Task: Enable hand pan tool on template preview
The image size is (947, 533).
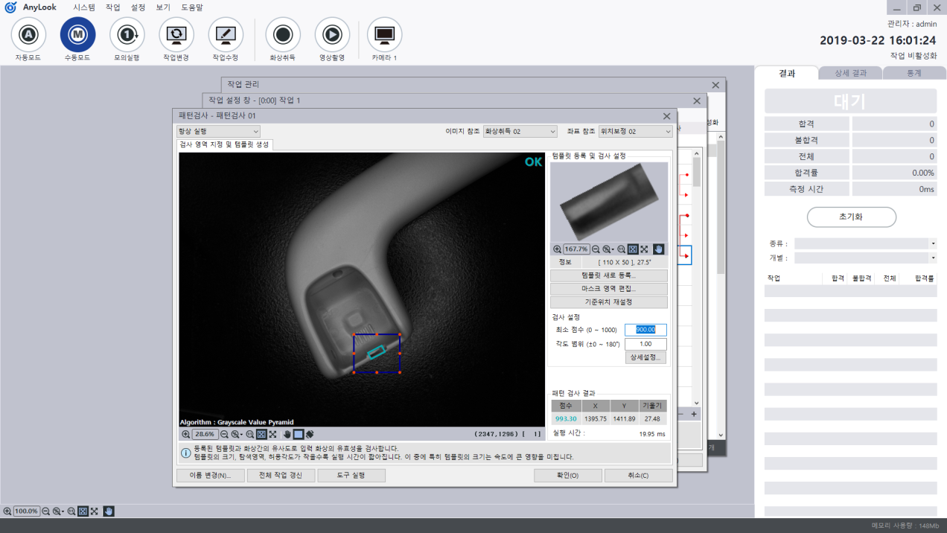Action: click(x=658, y=249)
